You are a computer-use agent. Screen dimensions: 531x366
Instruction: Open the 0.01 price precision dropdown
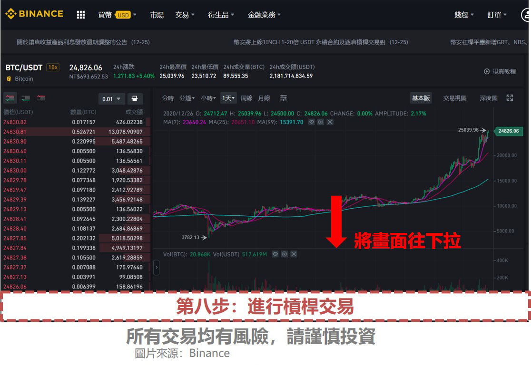point(111,99)
